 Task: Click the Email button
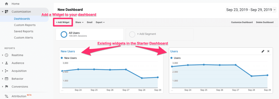coord(89,22)
